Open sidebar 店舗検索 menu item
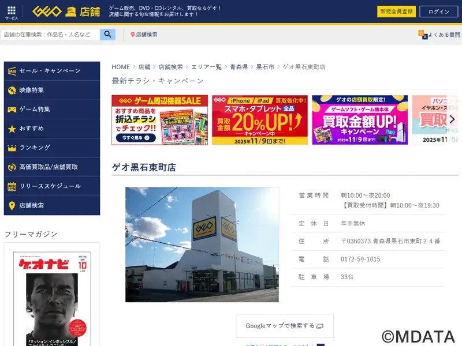The height and width of the screenshot is (346, 462). 52,206
